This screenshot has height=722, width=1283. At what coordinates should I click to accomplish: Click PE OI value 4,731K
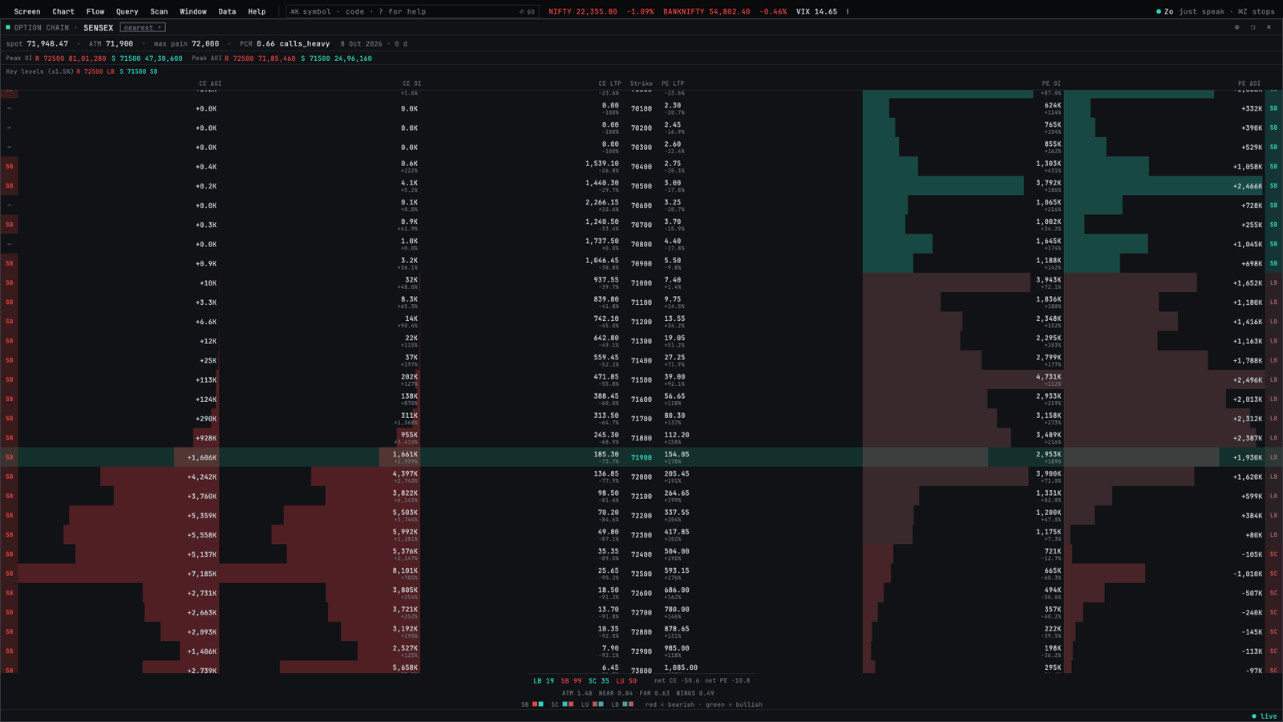pos(1049,376)
